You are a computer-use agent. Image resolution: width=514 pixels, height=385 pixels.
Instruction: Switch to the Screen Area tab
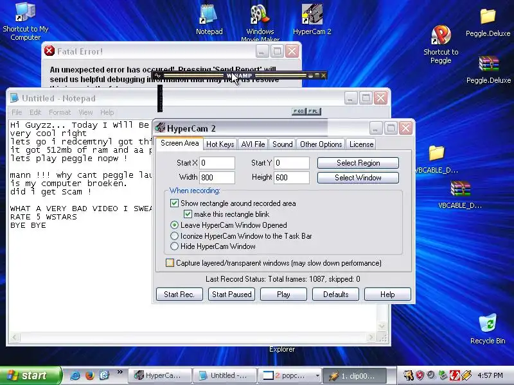[180, 143]
